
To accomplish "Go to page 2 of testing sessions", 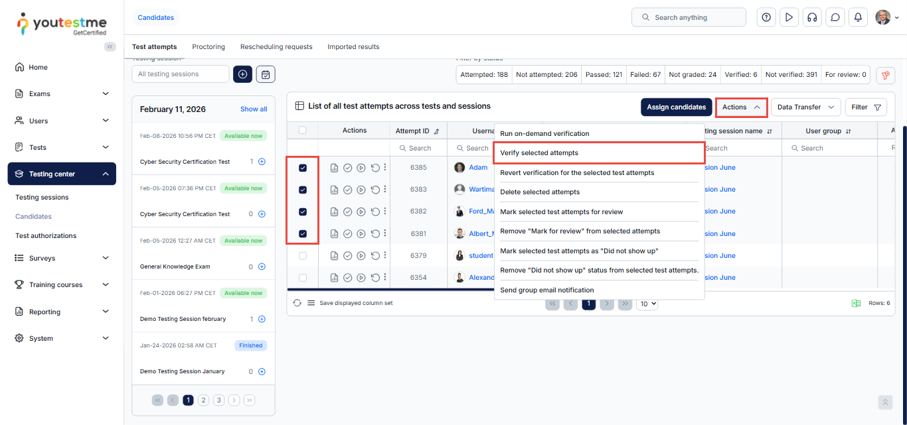I will pos(203,400).
